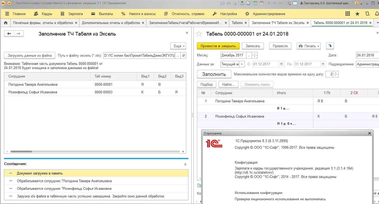
Task: Click Провести и закрыть button
Action: [218, 46]
